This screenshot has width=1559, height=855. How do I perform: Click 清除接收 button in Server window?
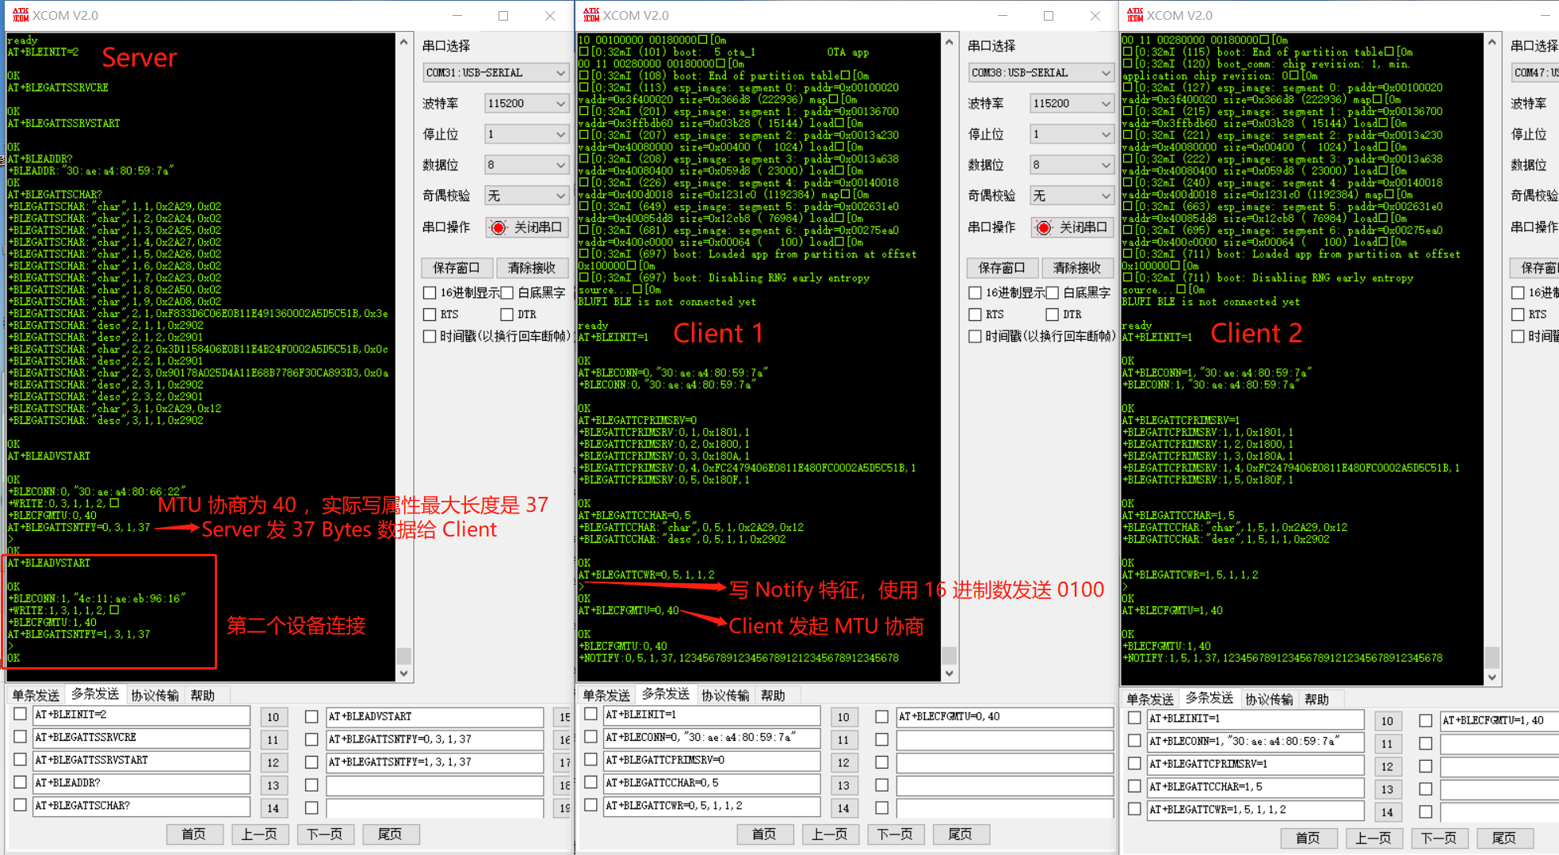[533, 268]
